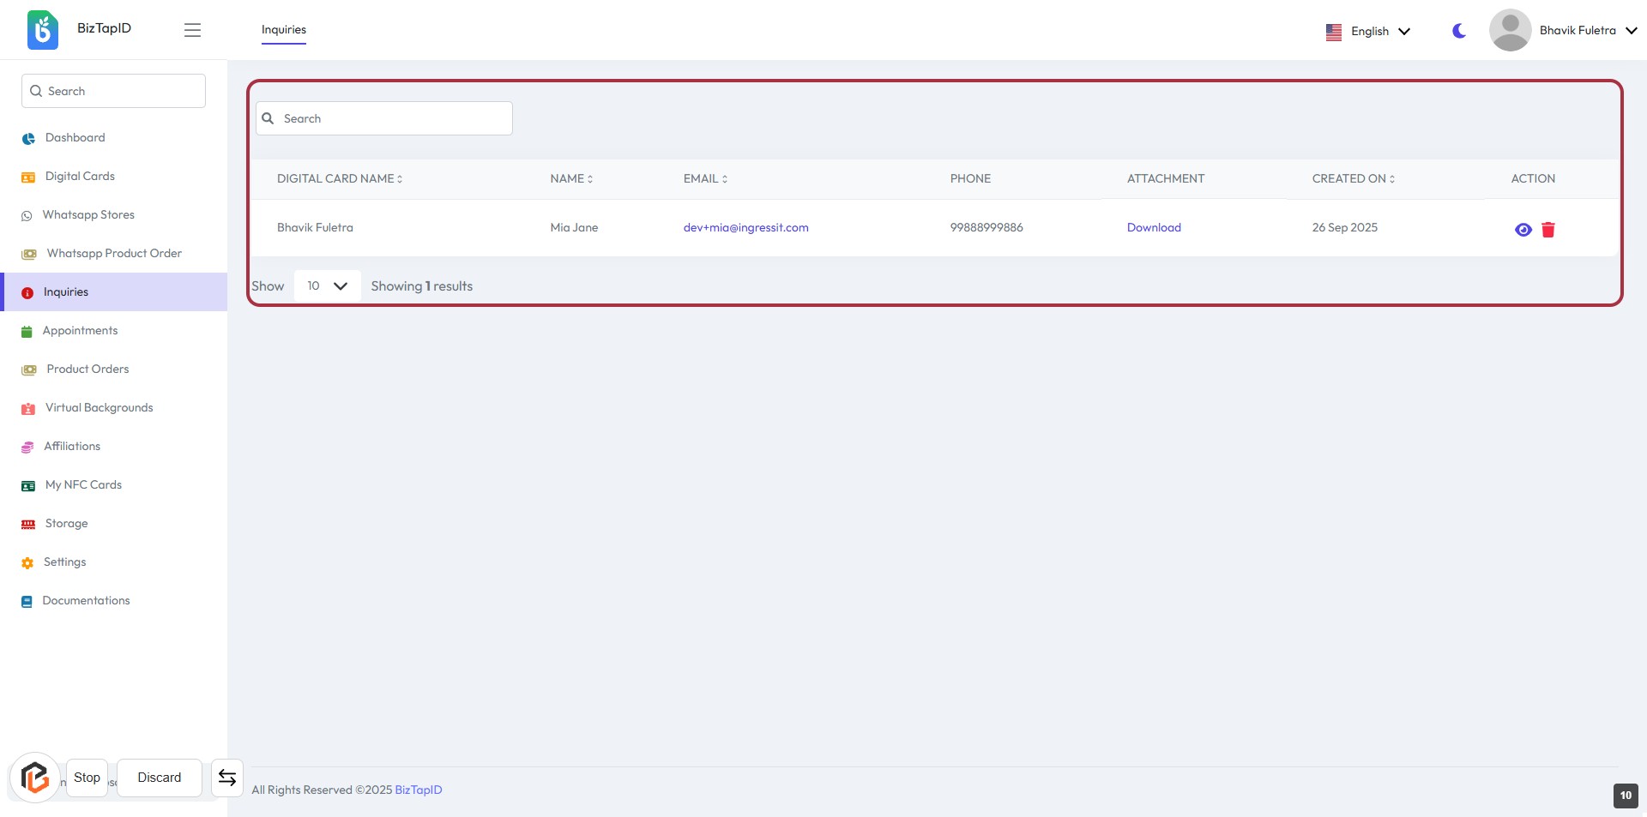
Task: Expand Bhavik Fuletra account menu chevron
Action: click(1631, 31)
